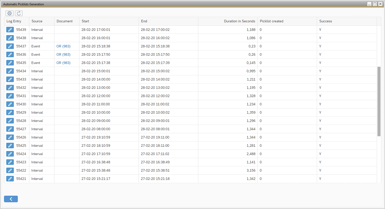The image size is (385, 209).
Task: Open OR (983) document for entry 55435
Action: pos(63,63)
